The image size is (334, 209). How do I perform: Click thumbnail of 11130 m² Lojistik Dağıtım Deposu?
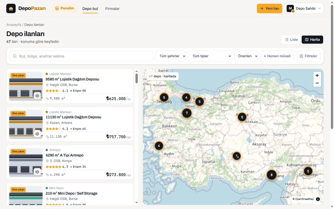pyautogui.click(x=26, y=124)
